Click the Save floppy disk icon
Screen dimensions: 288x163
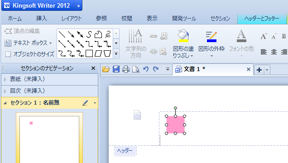[116, 69]
